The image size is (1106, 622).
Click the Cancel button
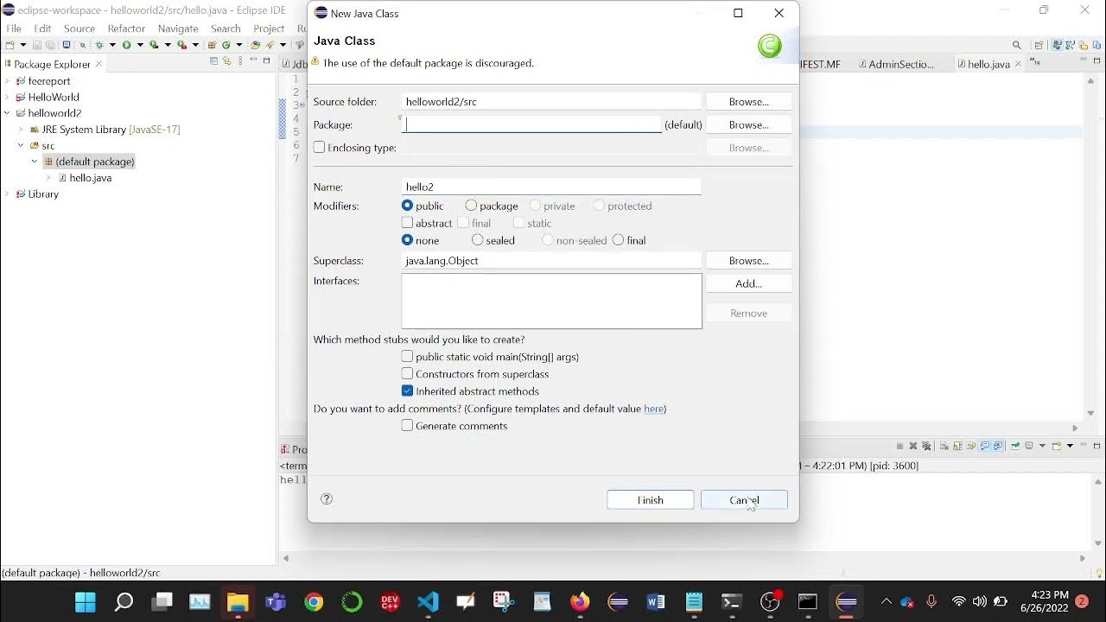pos(744,500)
